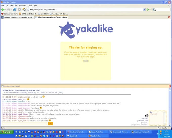
Task: Open the File menu
Action: click(3, 6)
